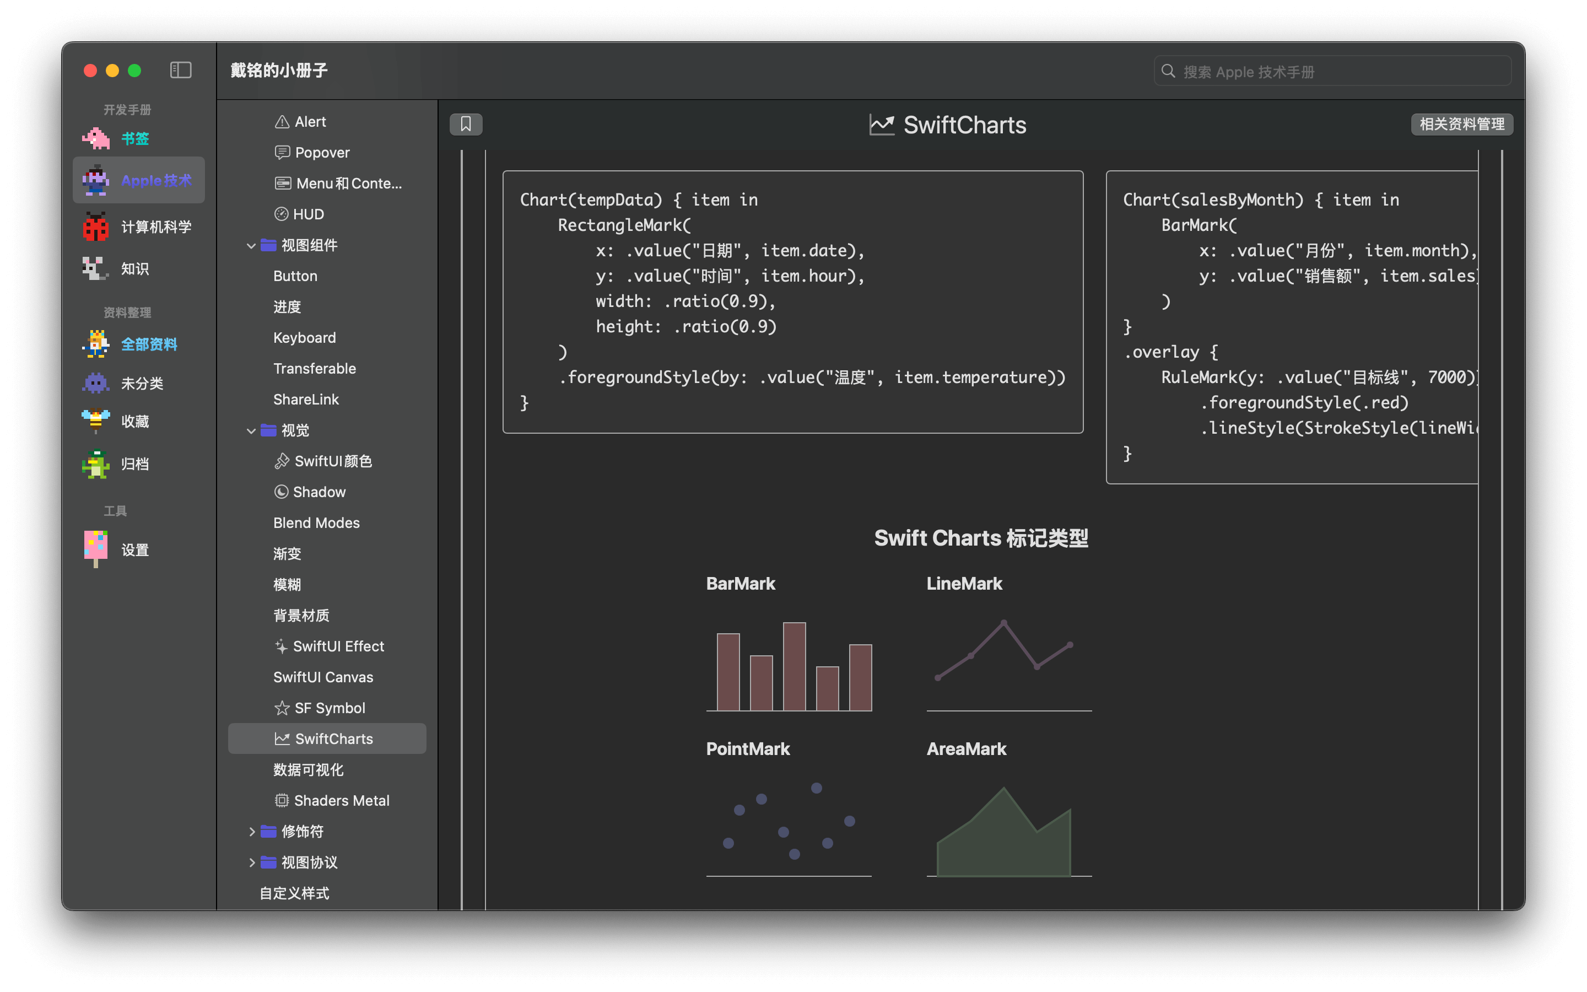Click the SF Symbol star icon

(282, 708)
